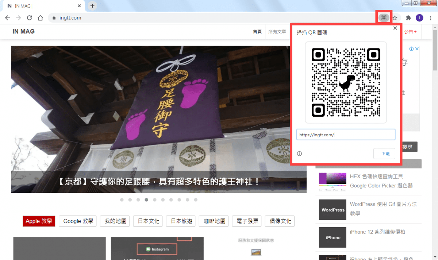Click the browser back arrow
The height and width of the screenshot is (260, 438).
[8, 18]
